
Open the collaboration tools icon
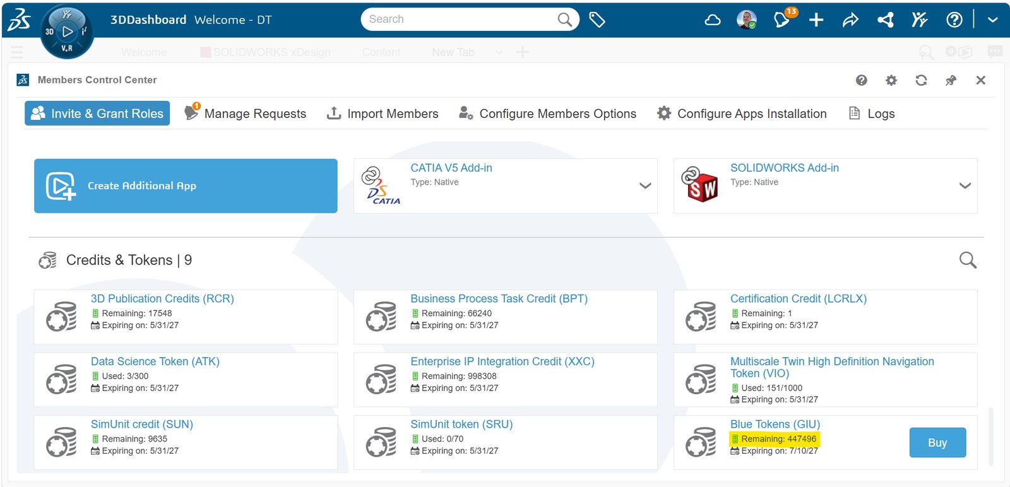pos(919,20)
